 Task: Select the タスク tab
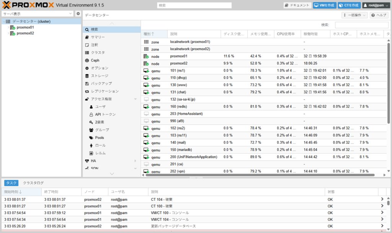[11, 183]
